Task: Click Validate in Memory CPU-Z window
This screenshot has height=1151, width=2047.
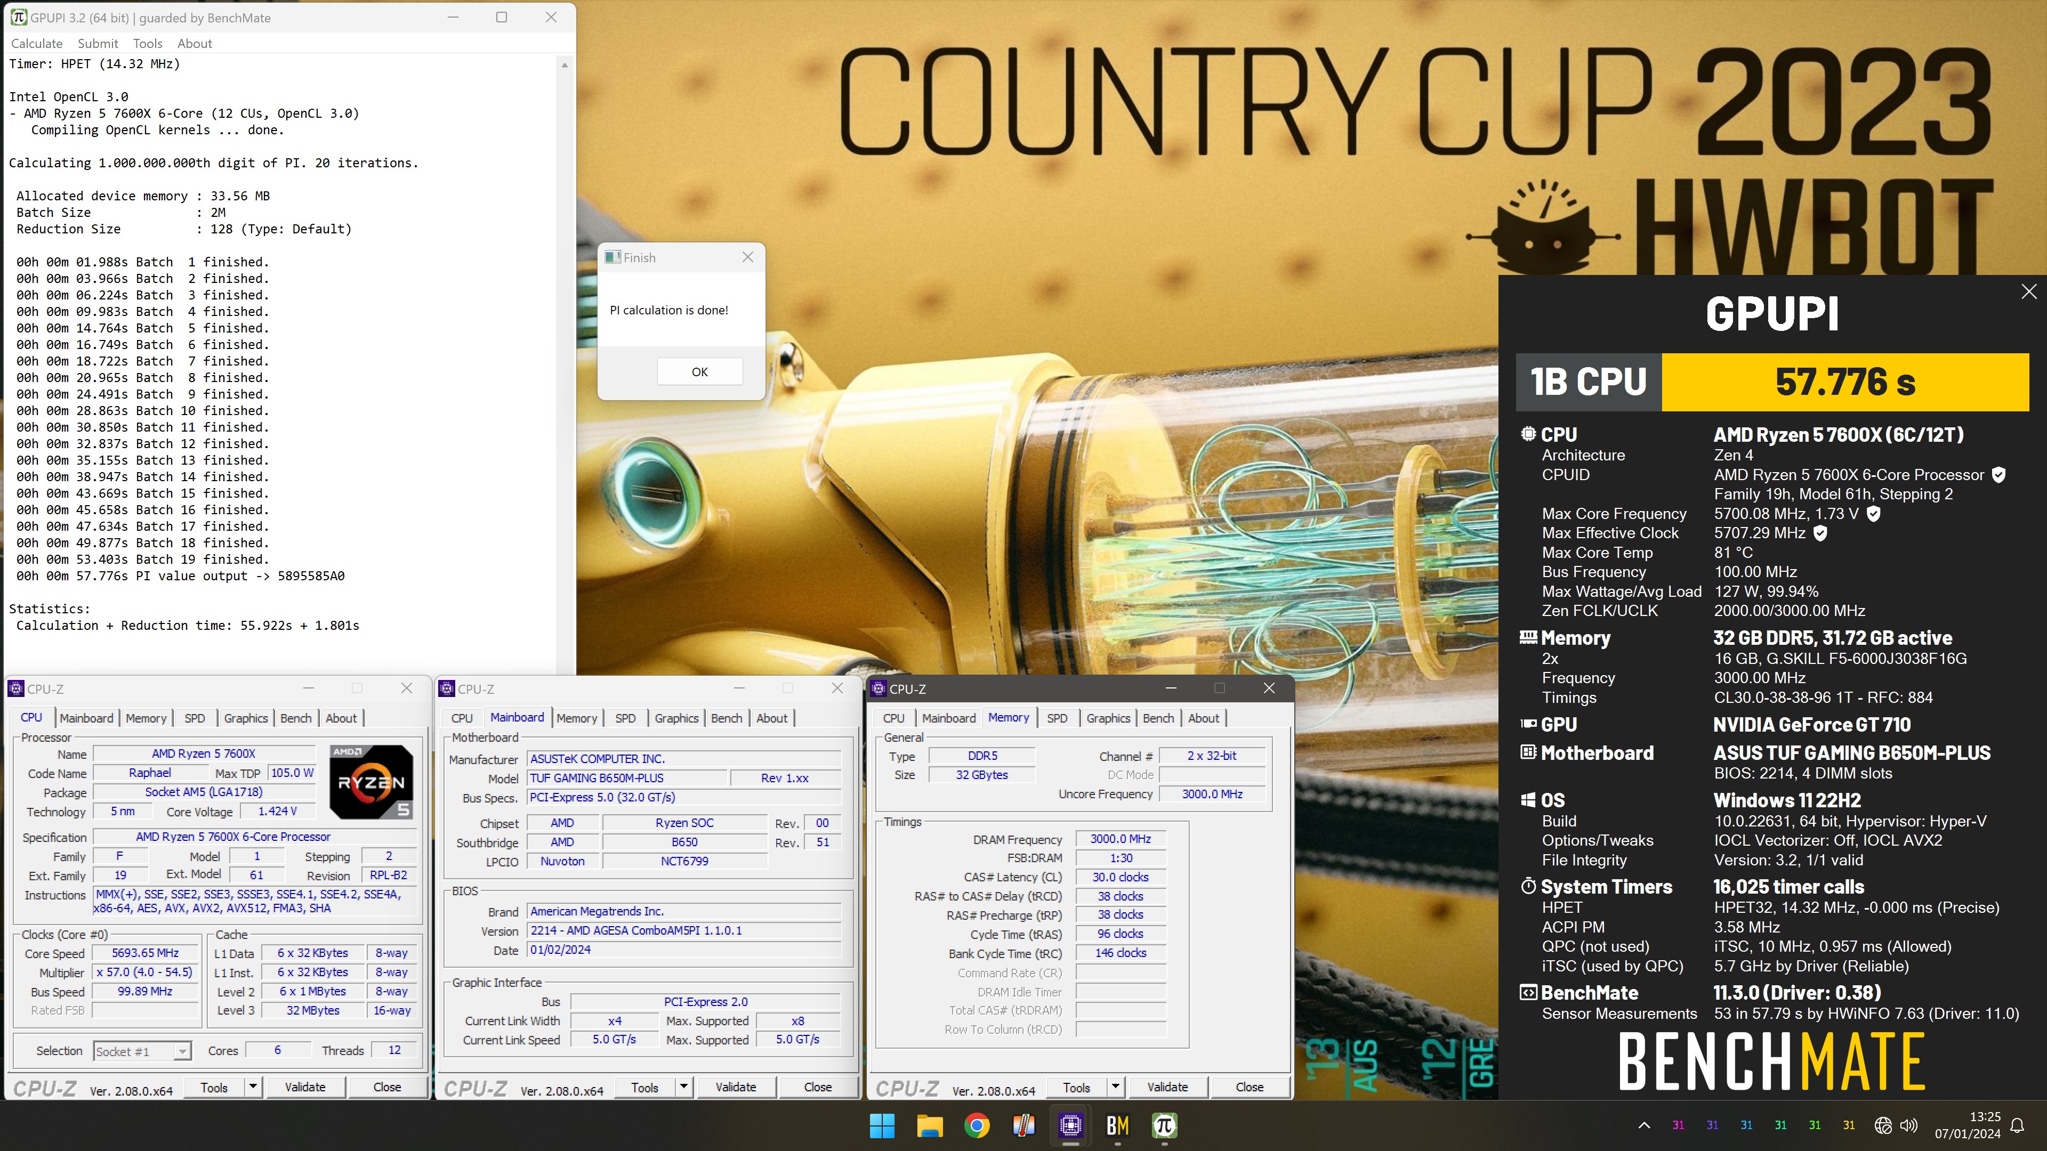Action: coord(1167,1087)
